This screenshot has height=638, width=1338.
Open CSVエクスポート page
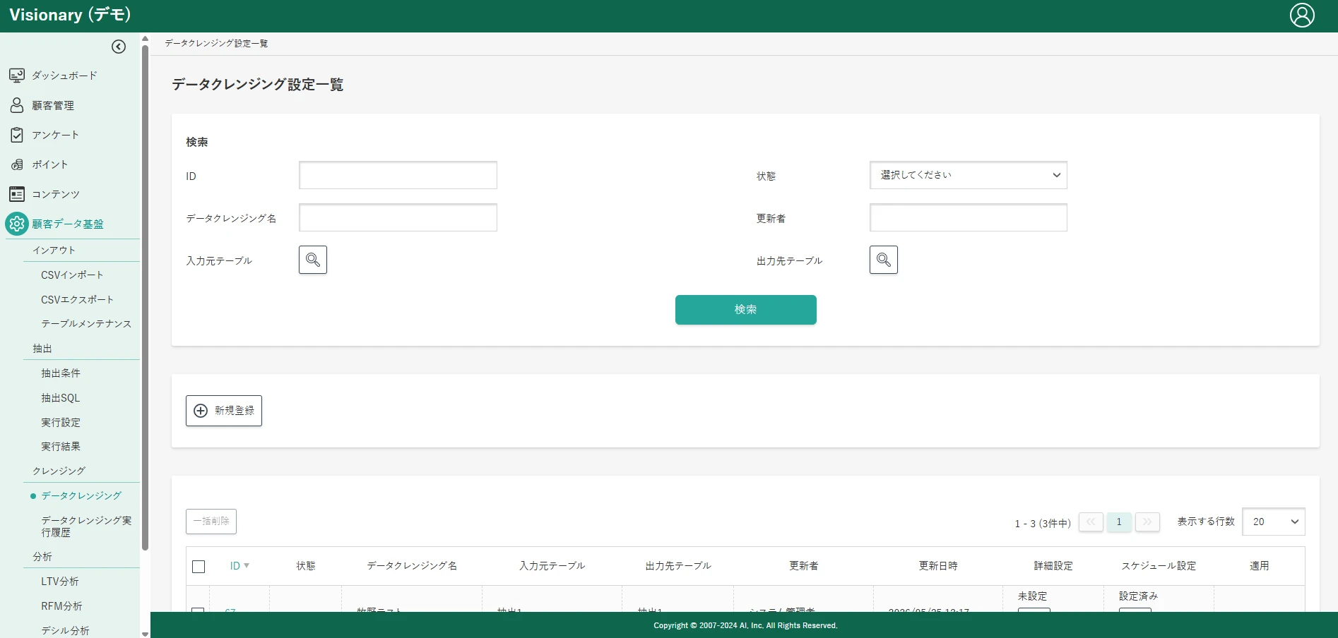click(77, 300)
